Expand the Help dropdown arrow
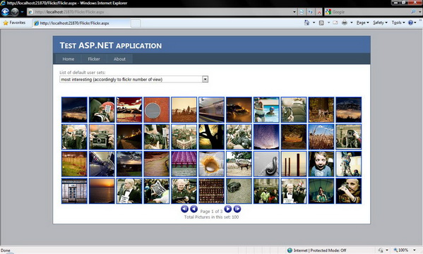 pyautogui.click(x=415, y=23)
